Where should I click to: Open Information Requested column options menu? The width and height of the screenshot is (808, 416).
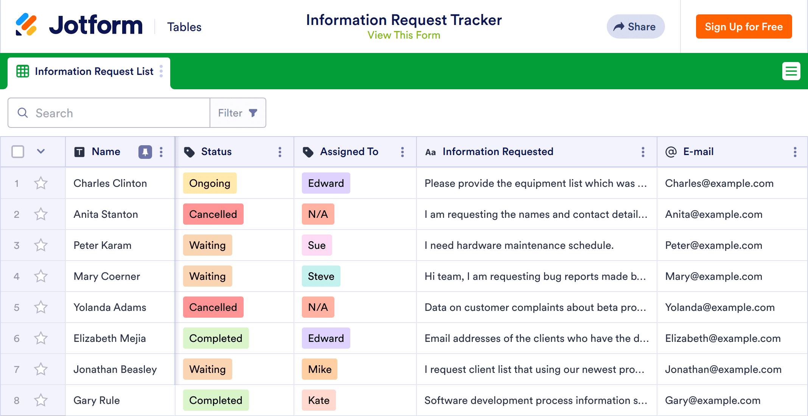click(643, 152)
